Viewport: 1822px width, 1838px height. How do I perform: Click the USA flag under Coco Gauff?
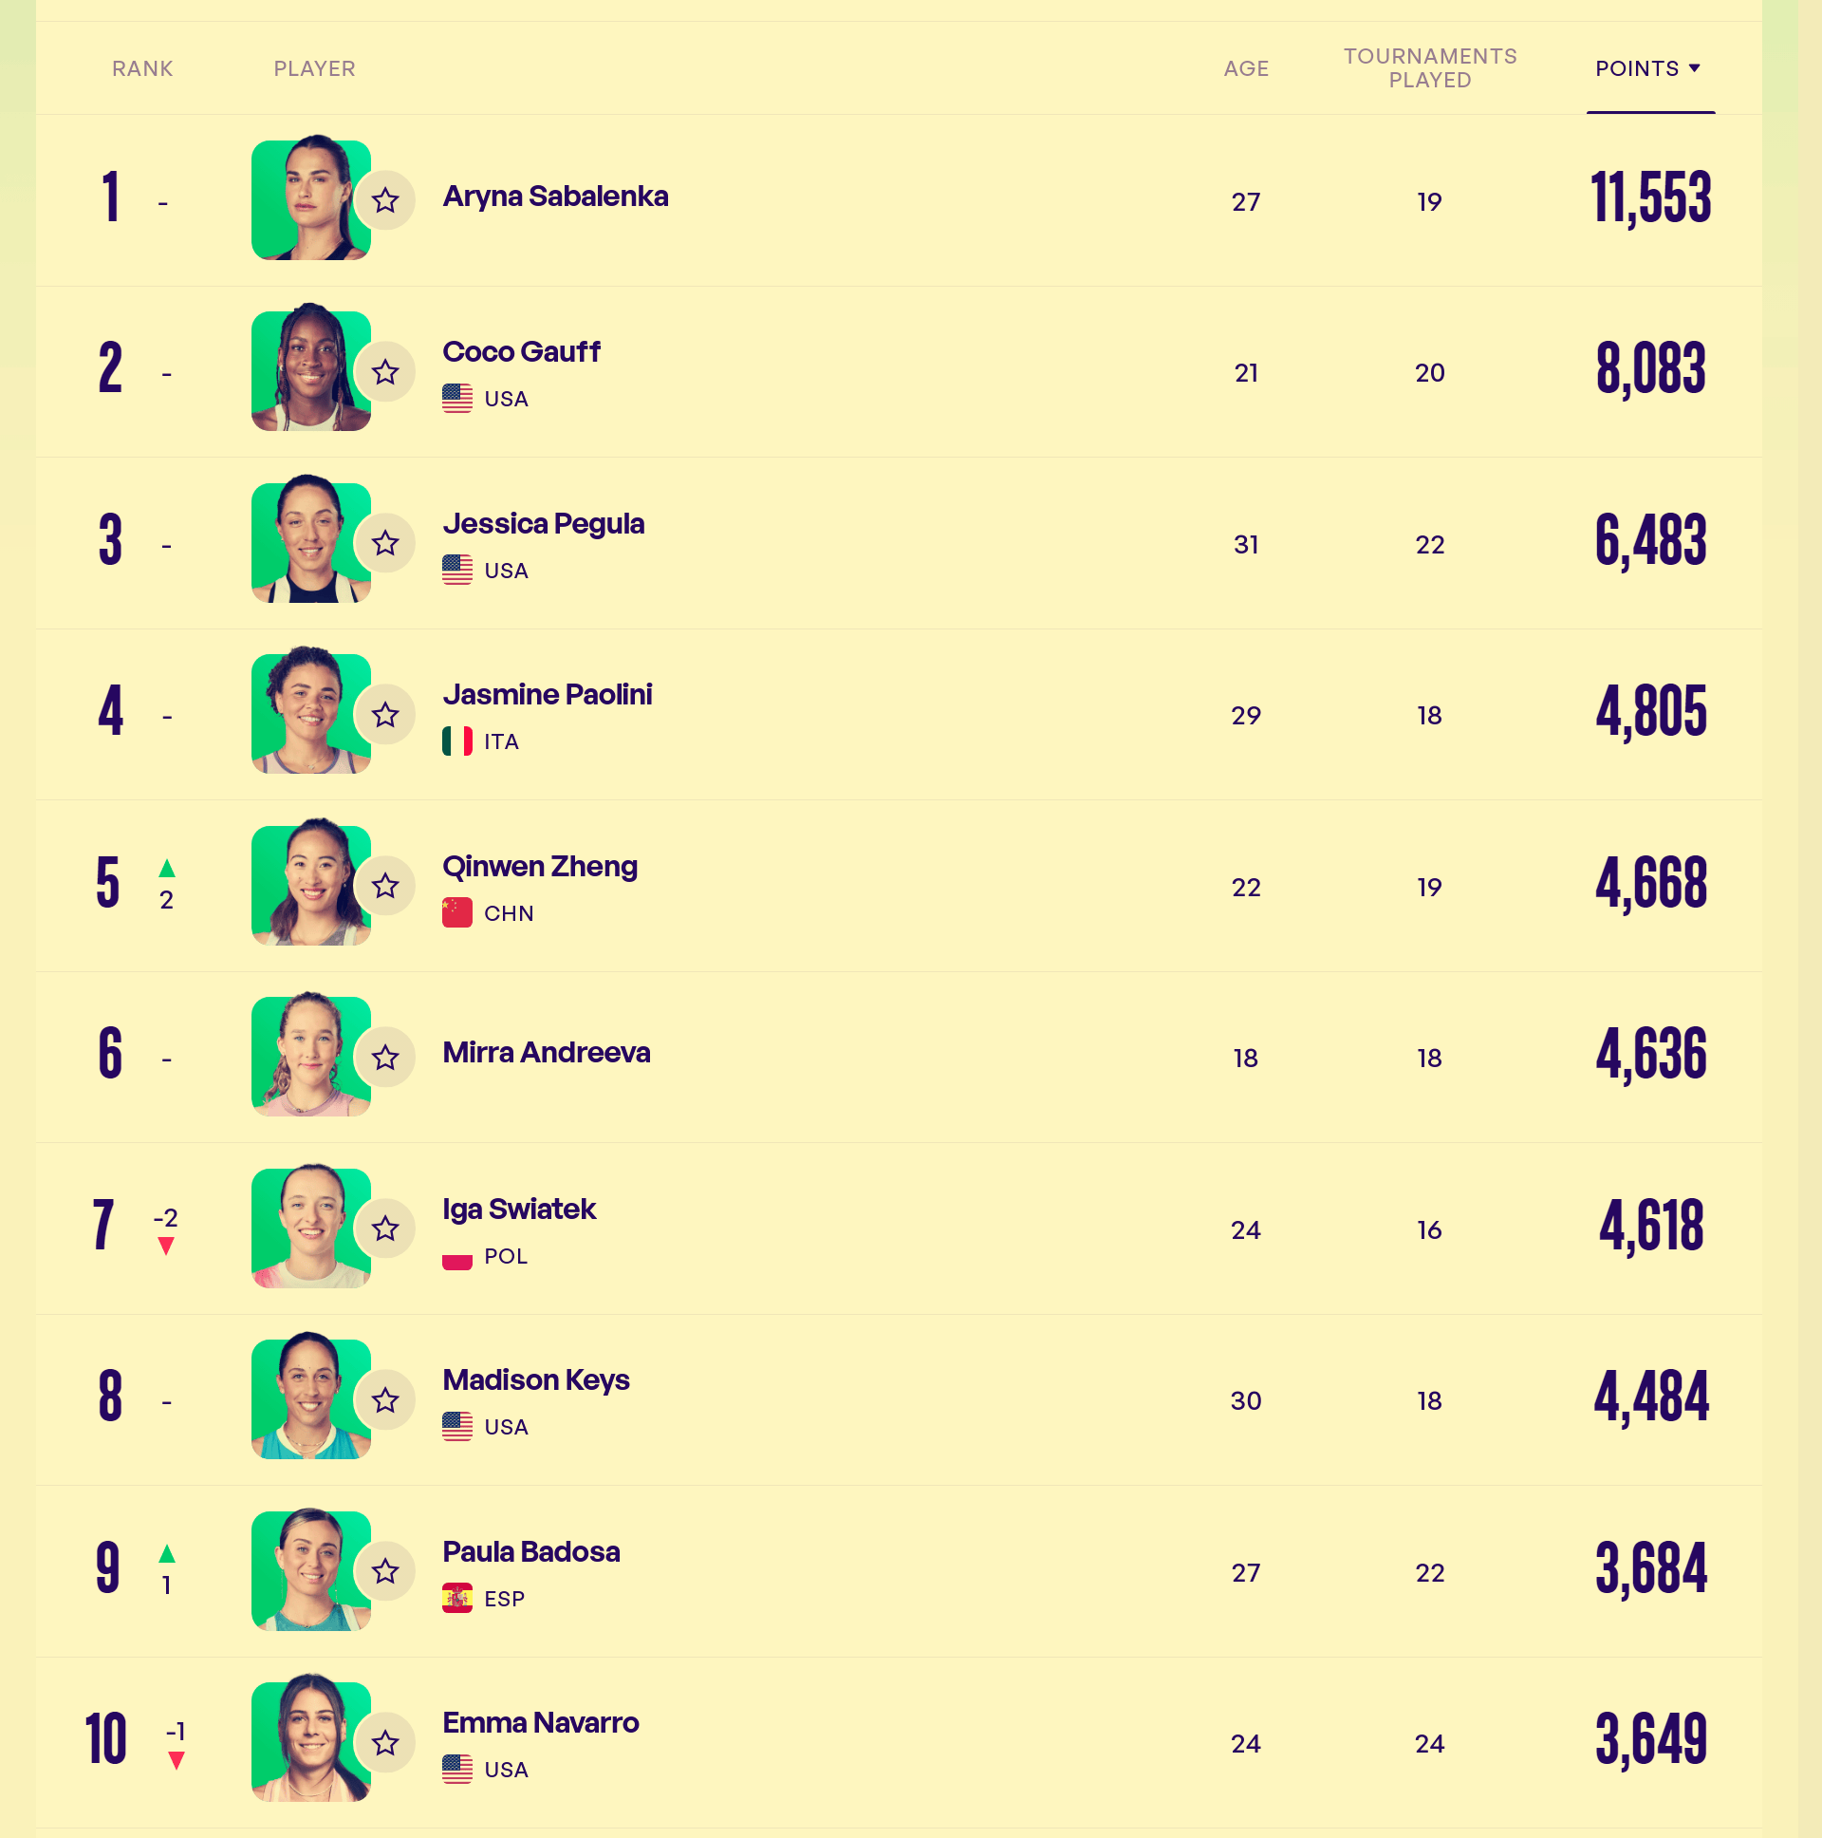pos(457,399)
